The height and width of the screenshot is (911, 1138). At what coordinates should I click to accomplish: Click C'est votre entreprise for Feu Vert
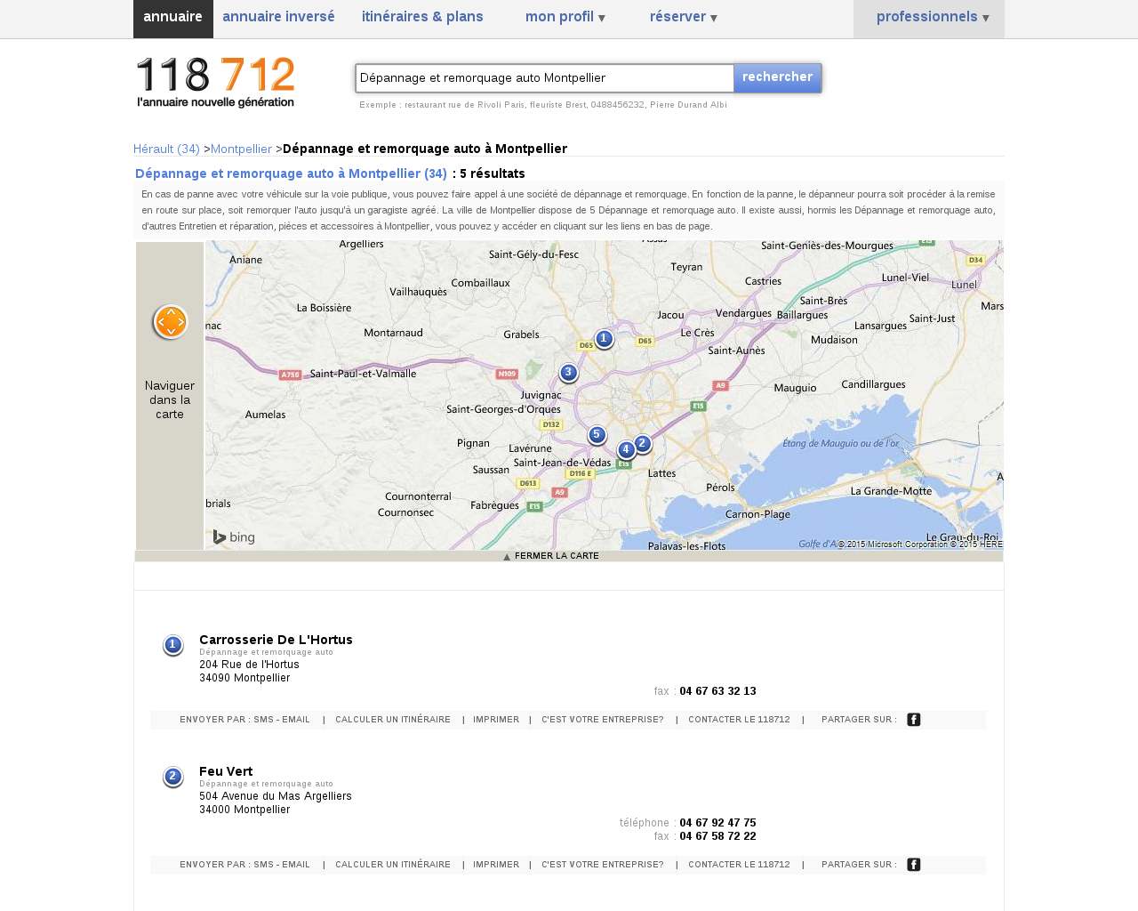click(x=603, y=865)
